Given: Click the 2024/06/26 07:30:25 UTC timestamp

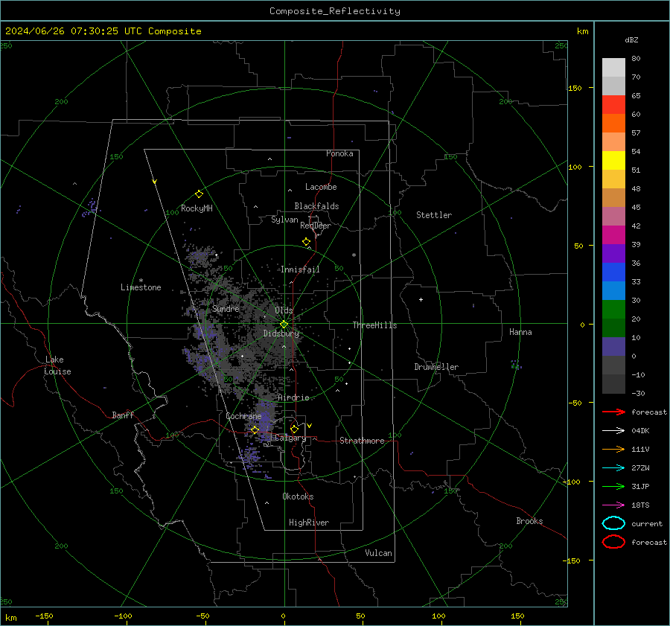Looking at the screenshot, I should coord(103,31).
